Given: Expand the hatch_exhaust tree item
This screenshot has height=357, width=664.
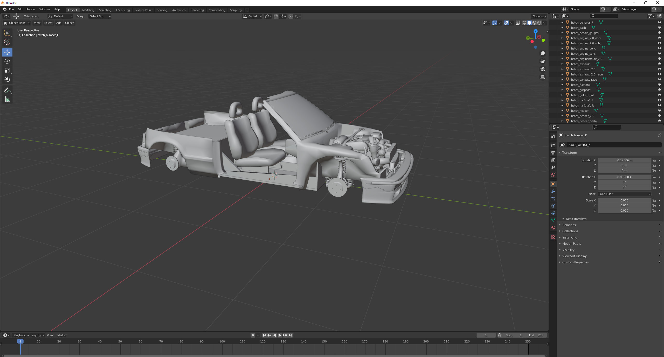Looking at the screenshot, I should click(x=562, y=64).
